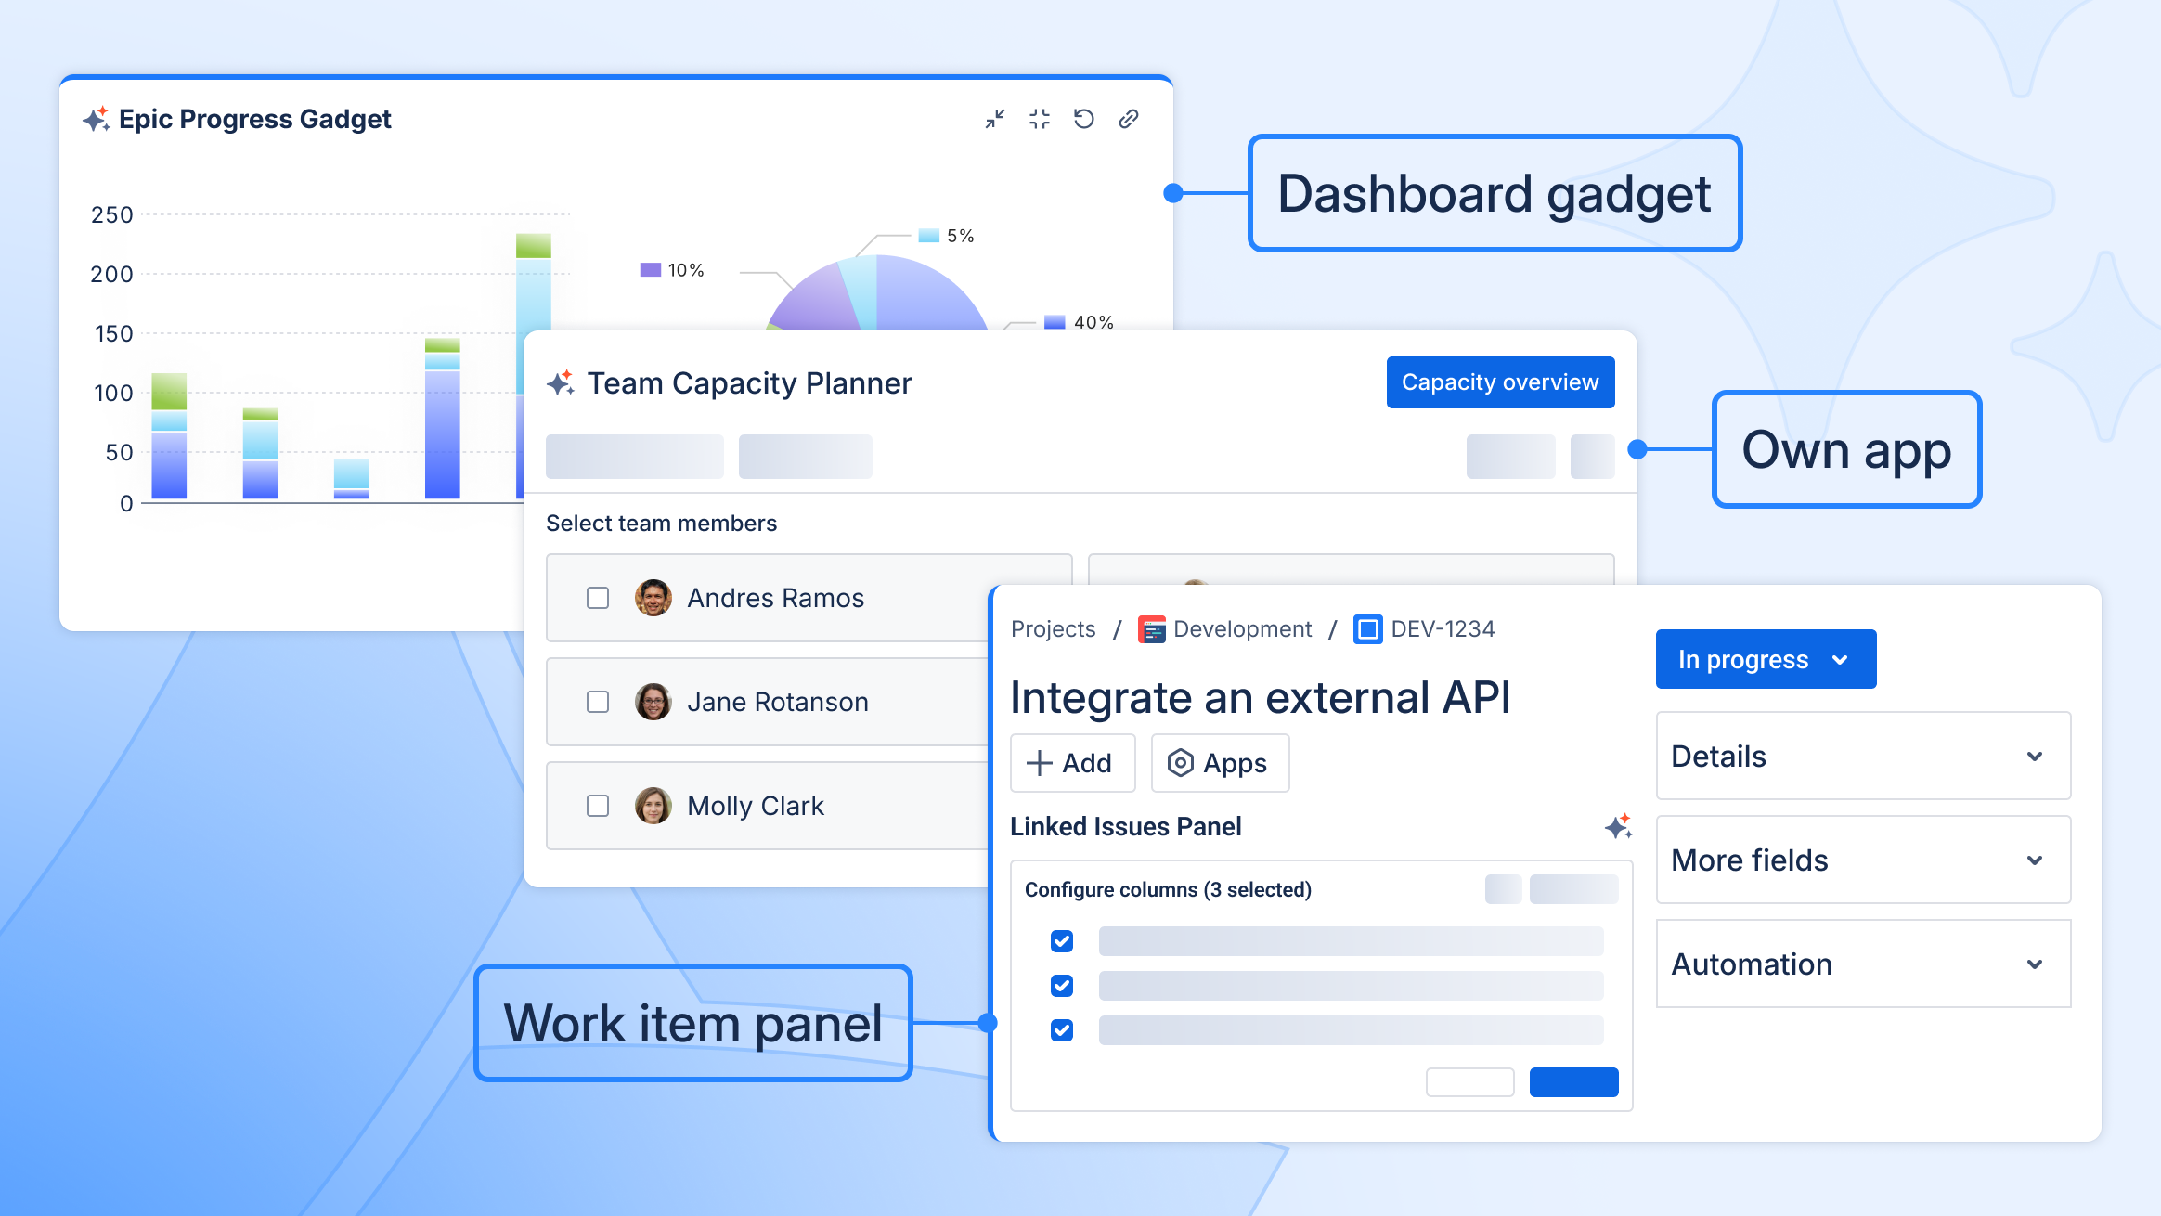Copy the Epic Progress Gadget link

pyautogui.click(x=1129, y=119)
